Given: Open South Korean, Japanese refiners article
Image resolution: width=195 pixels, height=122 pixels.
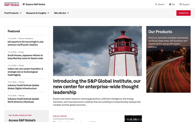Looking at the screenshot, I should [25, 57].
